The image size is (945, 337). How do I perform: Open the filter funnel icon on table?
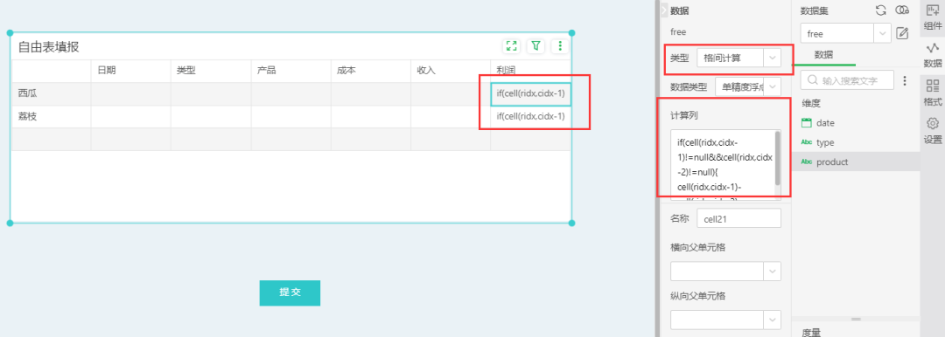(x=535, y=45)
